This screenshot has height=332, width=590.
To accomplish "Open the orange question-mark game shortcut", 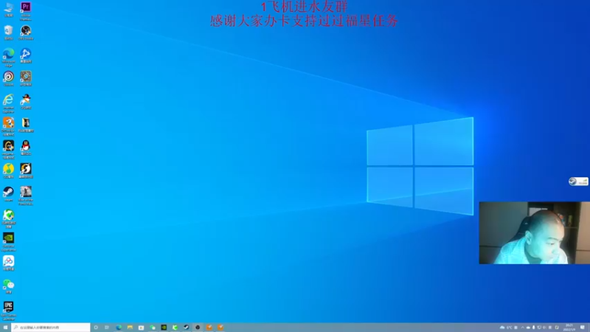I will pyautogui.click(x=8, y=126).
